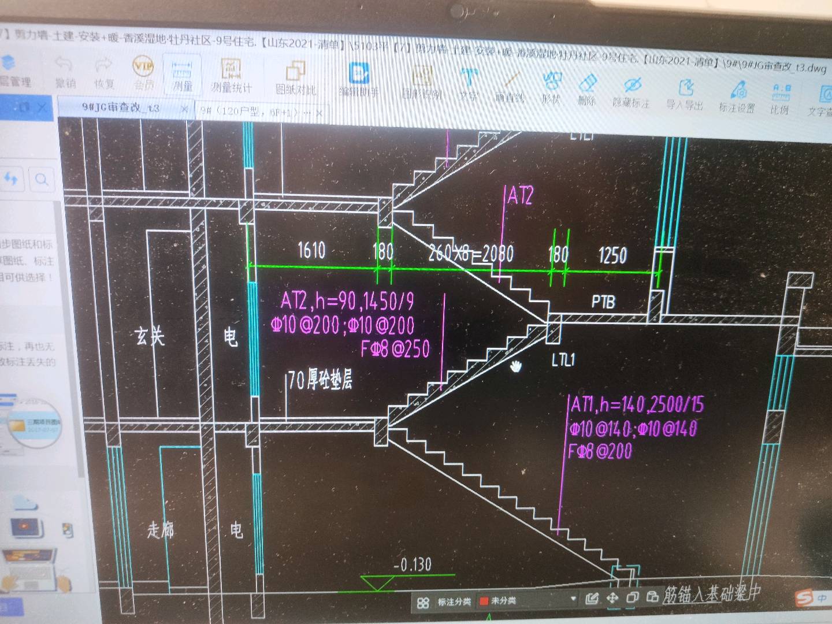Click the AT2 stair label in magenta
This screenshot has height=624, width=832.
click(520, 196)
